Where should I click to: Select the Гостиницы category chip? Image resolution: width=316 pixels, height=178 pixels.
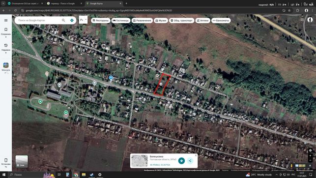tap(121, 20)
